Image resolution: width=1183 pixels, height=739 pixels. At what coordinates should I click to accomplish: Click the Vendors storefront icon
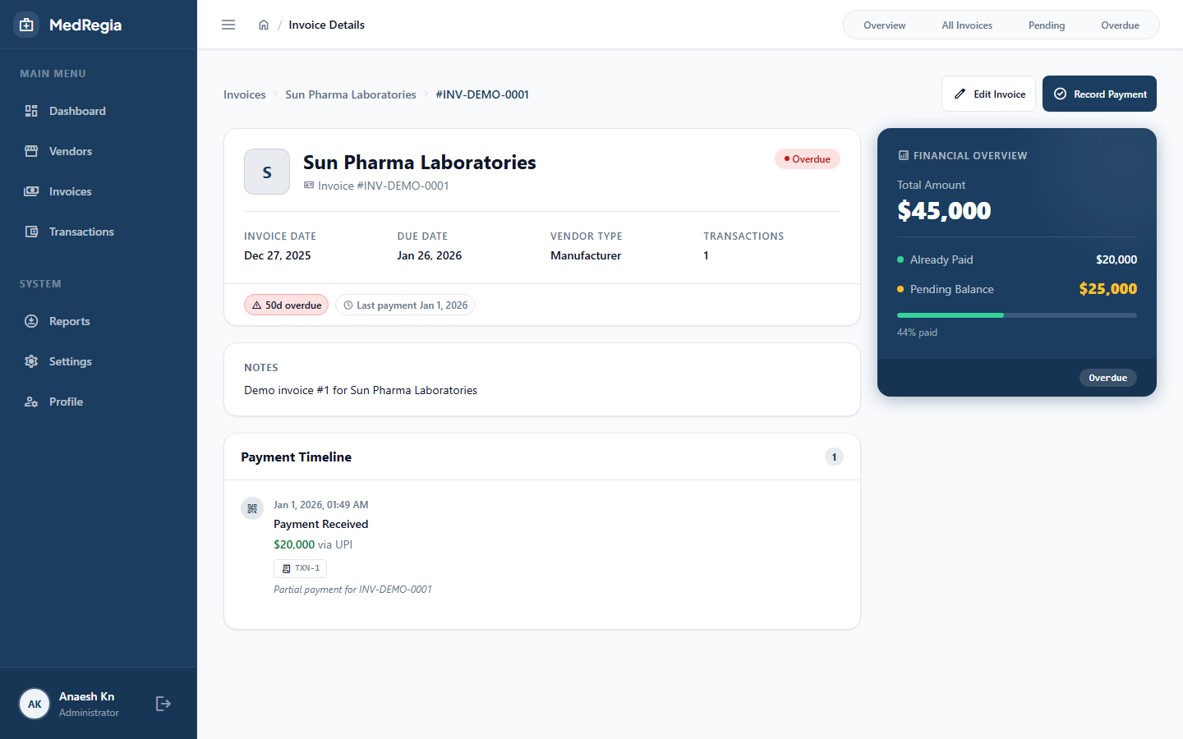coord(31,151)
